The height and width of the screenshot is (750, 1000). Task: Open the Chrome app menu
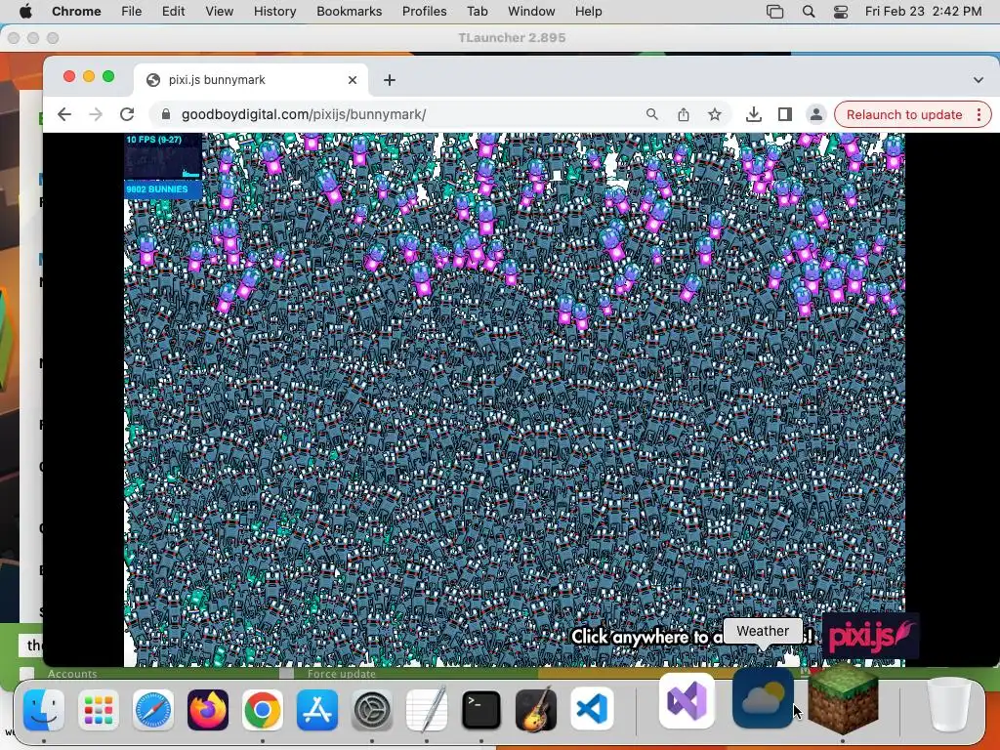[76, 11]
